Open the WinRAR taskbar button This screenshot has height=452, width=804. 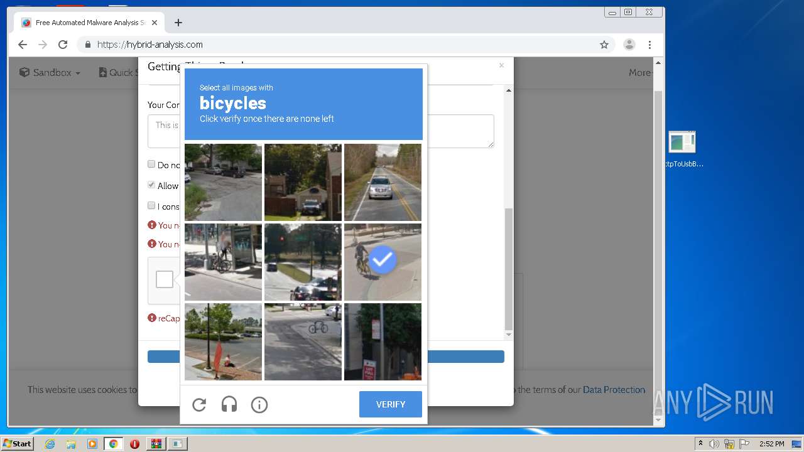click(x=156, y=444)
